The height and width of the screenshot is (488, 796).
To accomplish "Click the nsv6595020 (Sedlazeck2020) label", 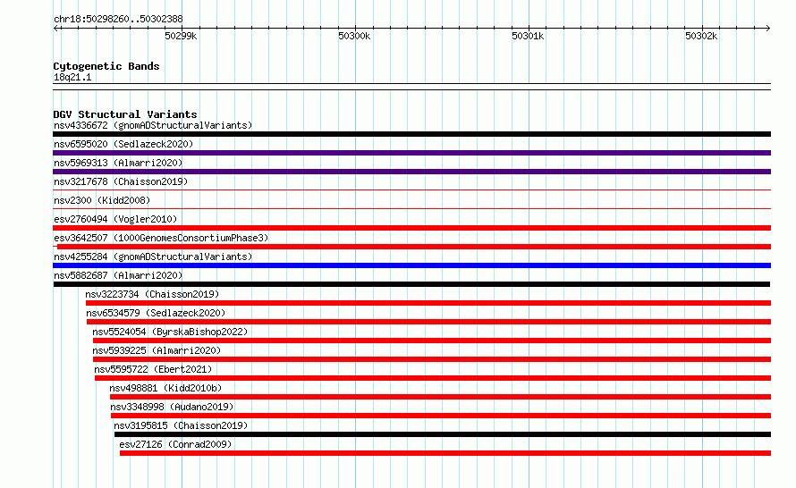I will (x=123, y=144).
